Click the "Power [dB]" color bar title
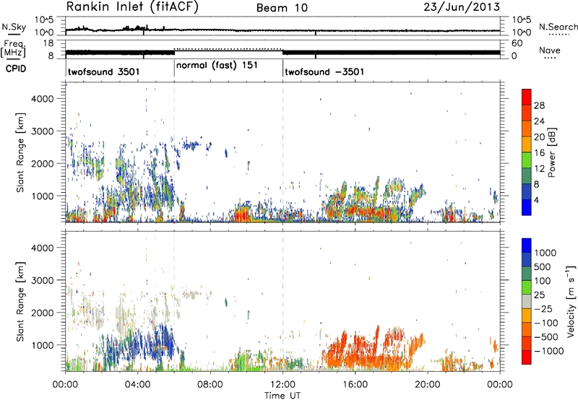Screen dimensions: 578x400 point(551,152)
